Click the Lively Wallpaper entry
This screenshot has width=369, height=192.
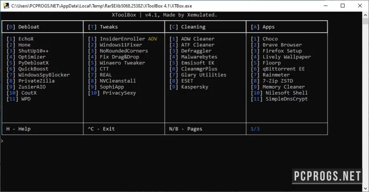[x=281, y=57]
